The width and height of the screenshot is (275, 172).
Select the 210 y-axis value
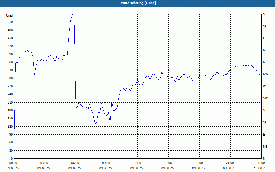(x=10, y=102)
